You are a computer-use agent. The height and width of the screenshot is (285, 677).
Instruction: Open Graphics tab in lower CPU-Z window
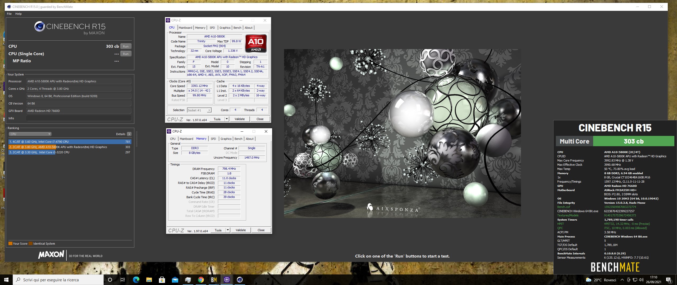(x=226, y=139)
